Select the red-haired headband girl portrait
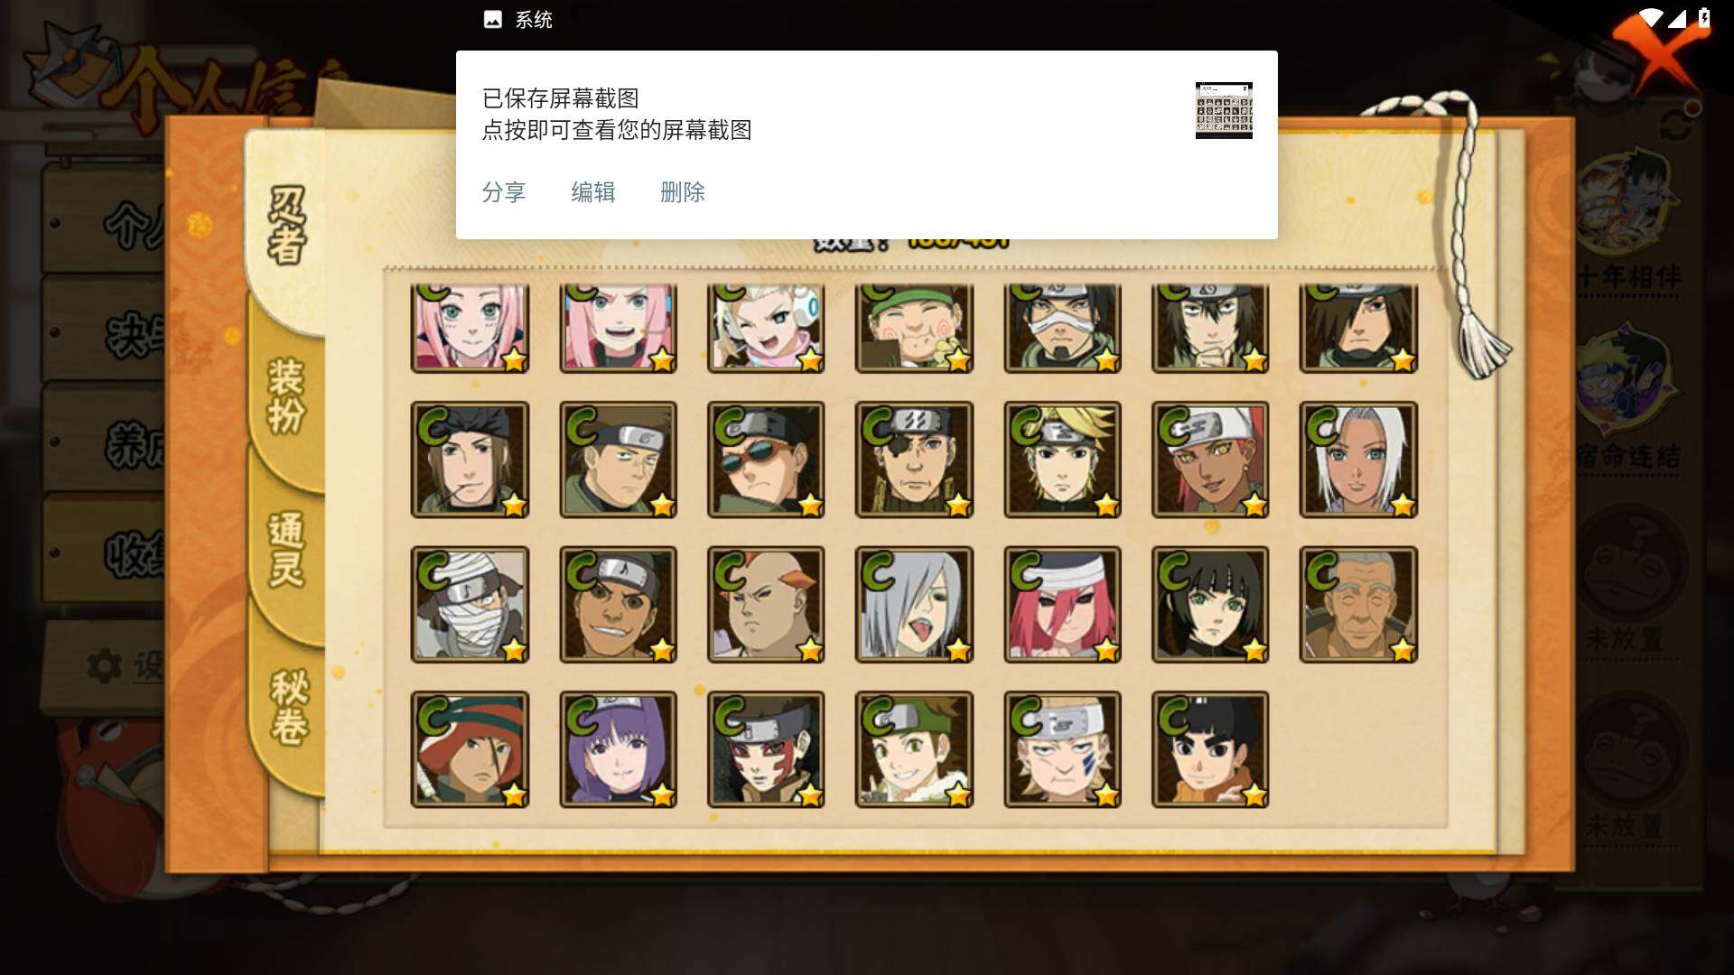 (x=1062, y=604)
